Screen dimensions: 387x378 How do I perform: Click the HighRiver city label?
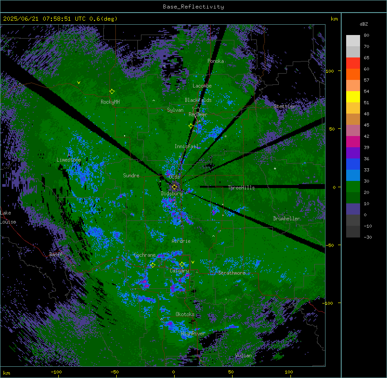click(x=193, y=334)
